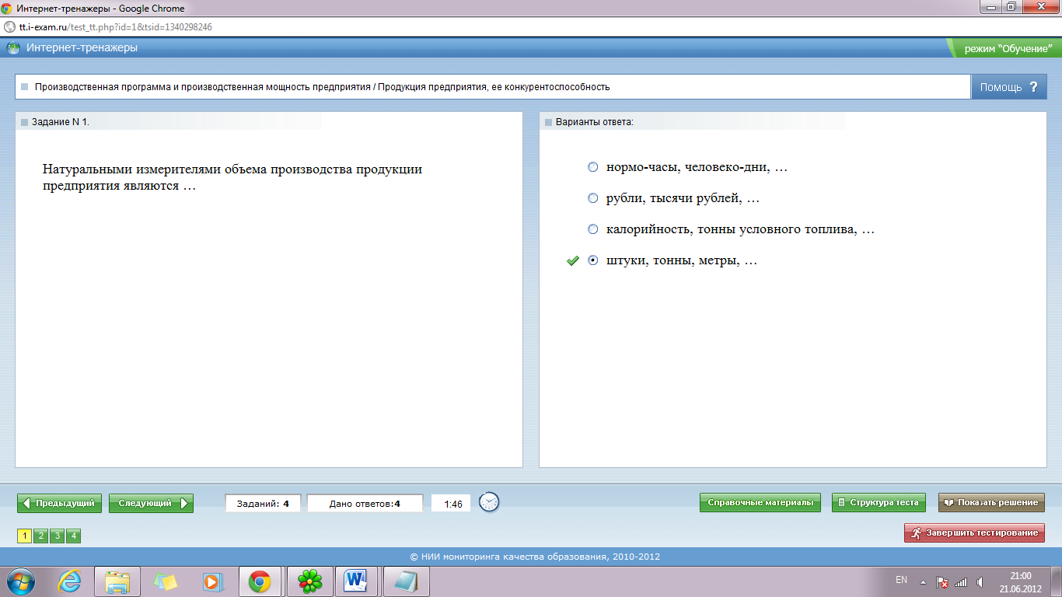
Task: Jump to question 3 tab
Action: (x=57, y=536)
